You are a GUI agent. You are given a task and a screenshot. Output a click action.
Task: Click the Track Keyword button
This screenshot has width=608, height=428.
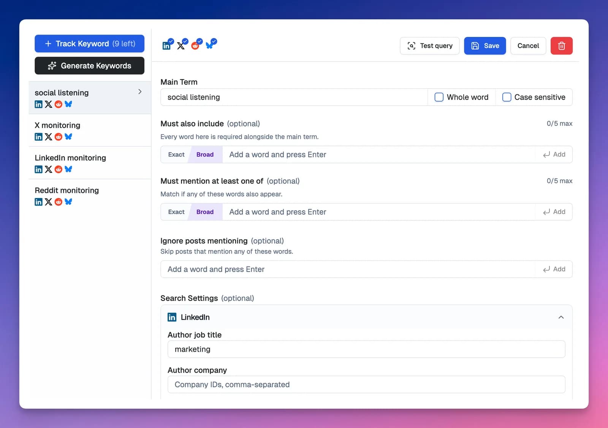point(89,44)
